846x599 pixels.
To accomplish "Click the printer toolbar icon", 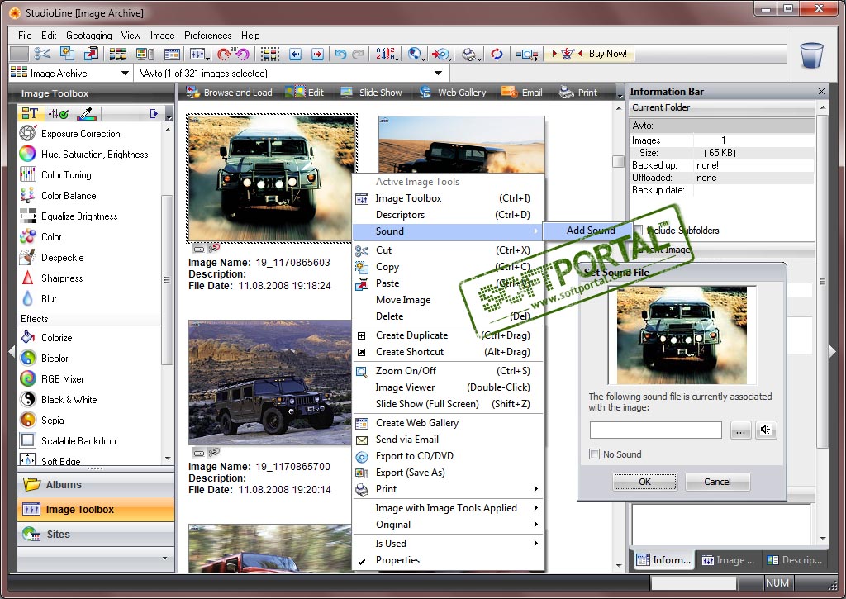I will (470, 54).
